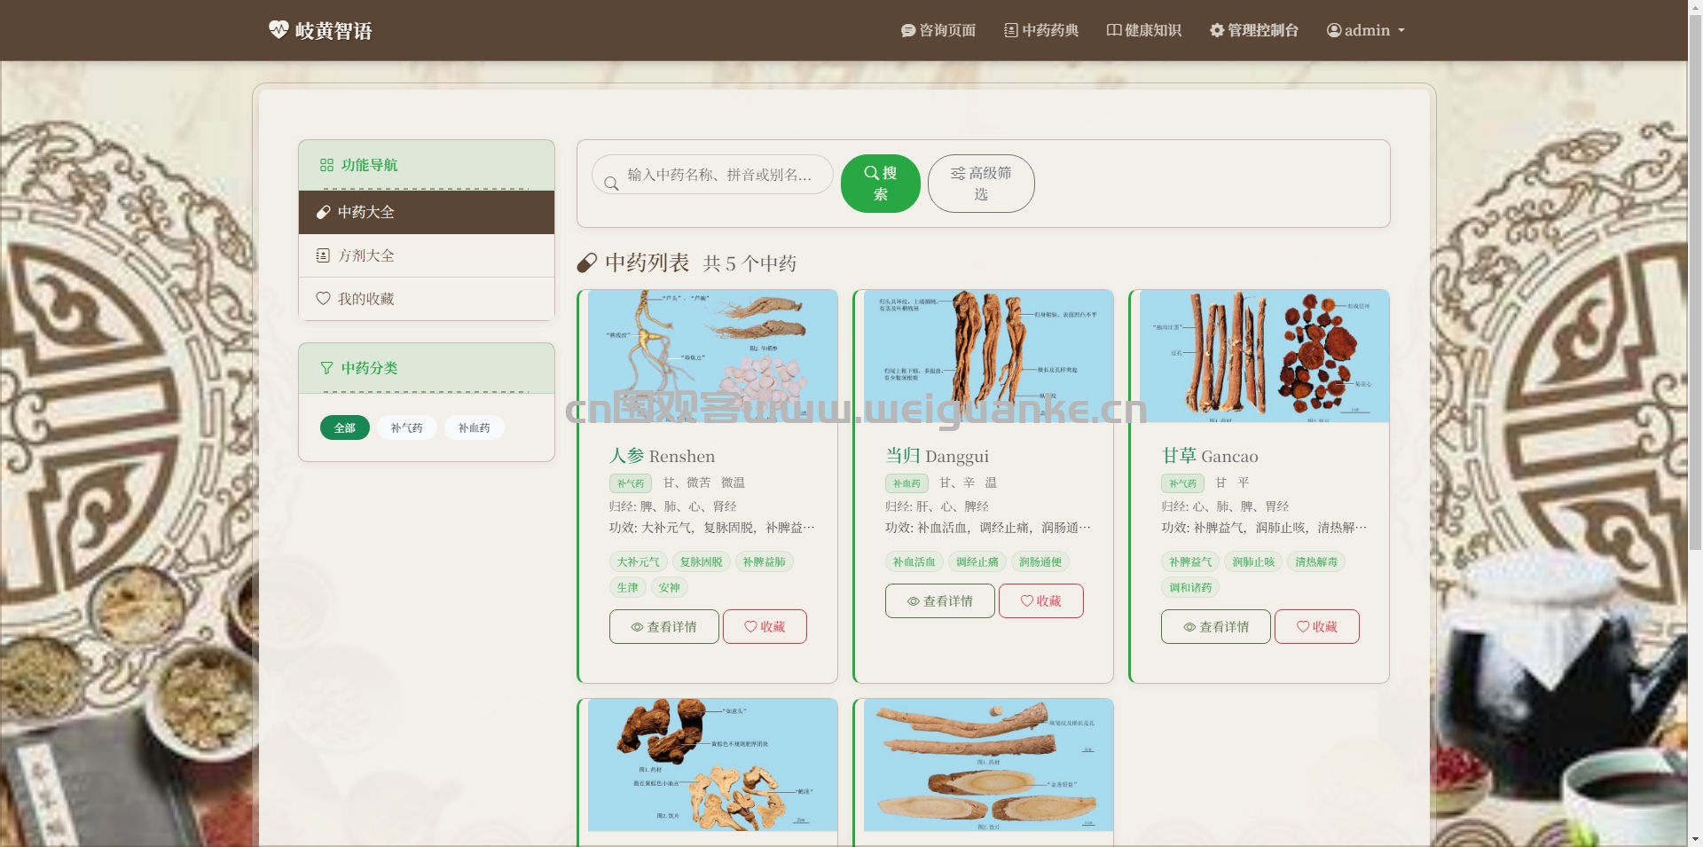Click 查看详情 for 人参
This screenshot has height=847, width=1703.
point(663,626)
